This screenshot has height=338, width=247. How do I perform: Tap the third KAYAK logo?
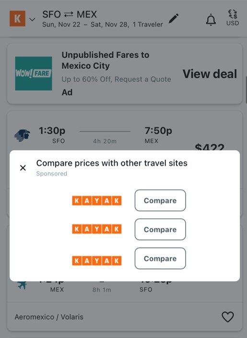97,261
